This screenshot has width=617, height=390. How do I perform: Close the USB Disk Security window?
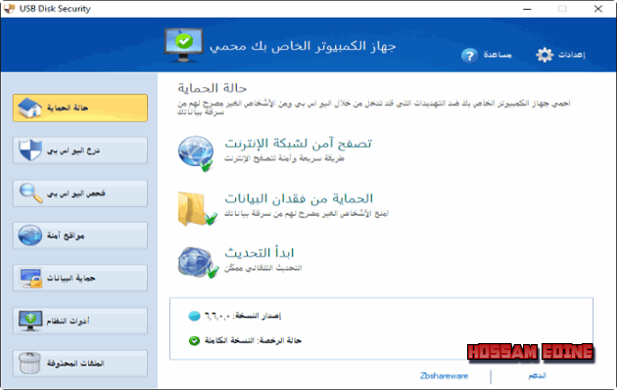coord(598,9)
